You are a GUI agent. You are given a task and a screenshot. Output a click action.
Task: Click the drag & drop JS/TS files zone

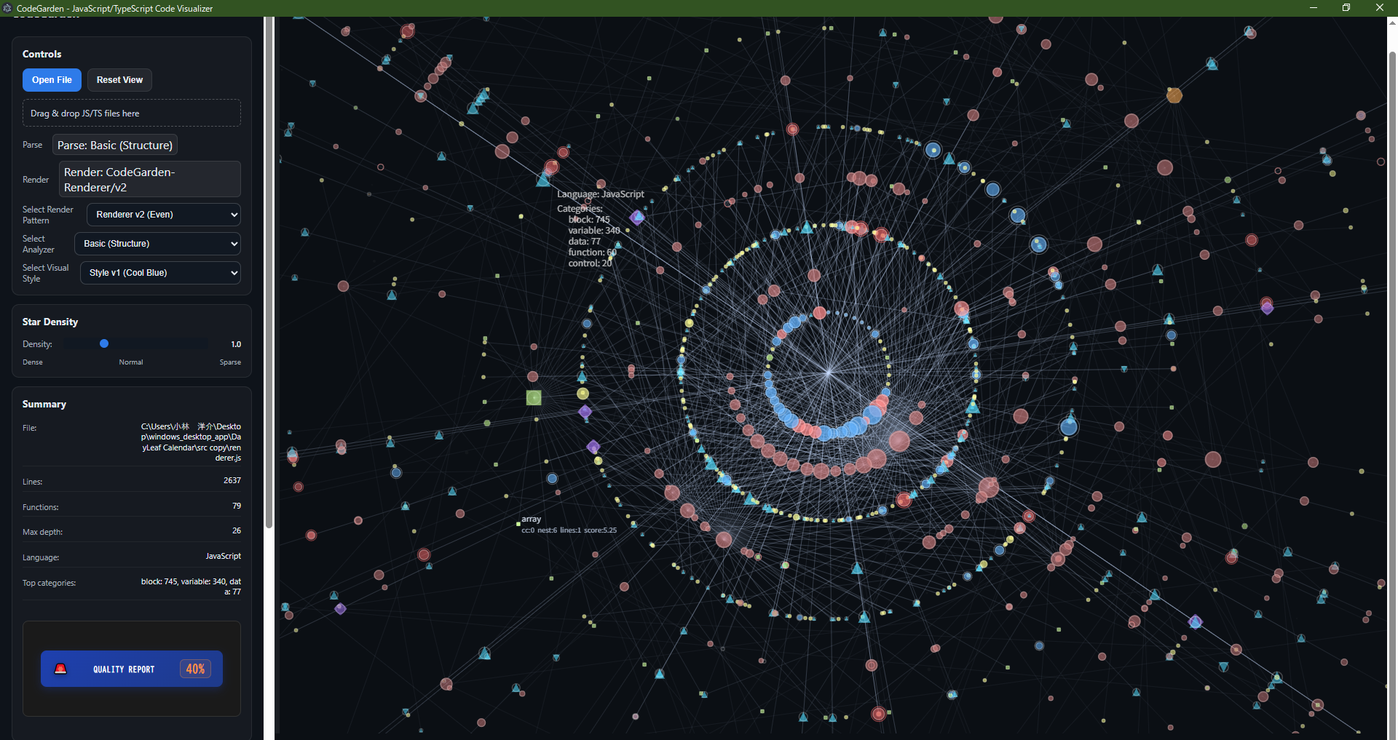(131, 113)
